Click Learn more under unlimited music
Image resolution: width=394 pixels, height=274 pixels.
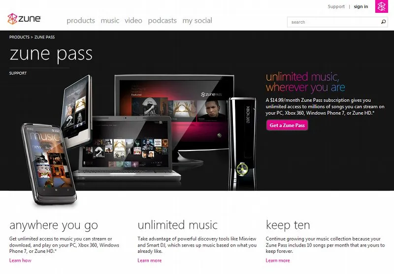point(150,260)
